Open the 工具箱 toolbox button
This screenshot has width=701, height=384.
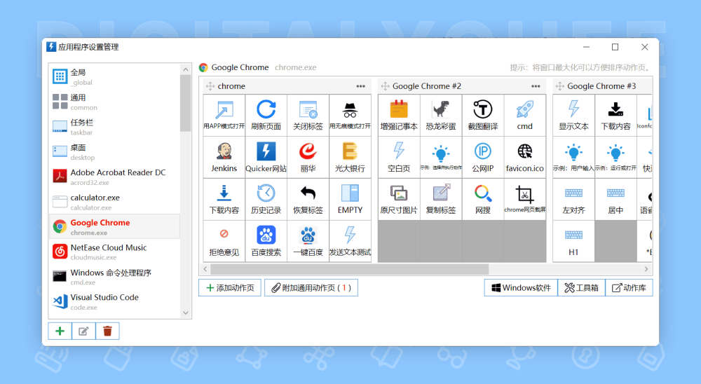coord(582,288)
